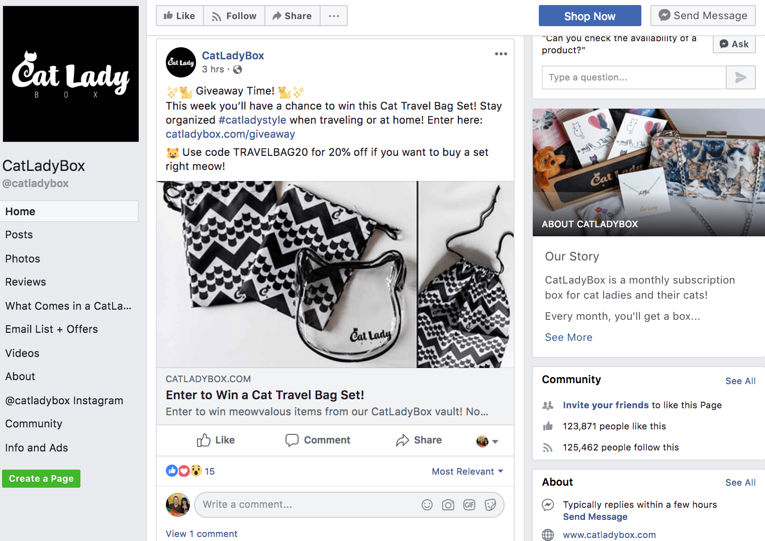Add a sticker to the comment

coord(491,505)
